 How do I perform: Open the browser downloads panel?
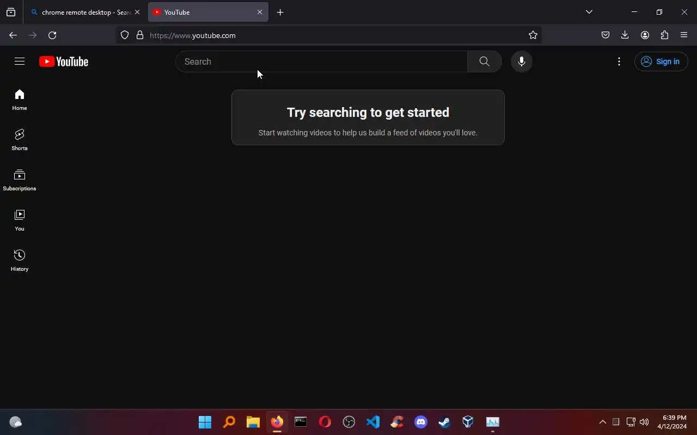(x=625, y=35)
